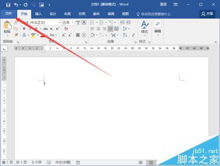This screenshot has width=220, height=166.
Task: Switch to the 插入 Insert tab
Action: (x=38, y=14)
